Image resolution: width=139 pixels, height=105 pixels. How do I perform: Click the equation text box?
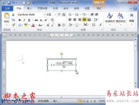click(x=61, y=65)
